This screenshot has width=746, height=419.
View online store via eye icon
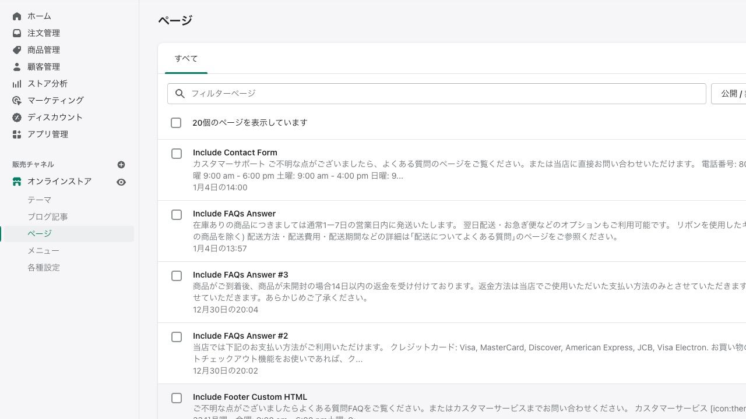click(x=121, y=182)
